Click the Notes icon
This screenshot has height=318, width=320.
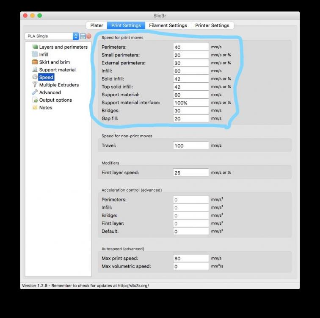click(x=35, y=108)
